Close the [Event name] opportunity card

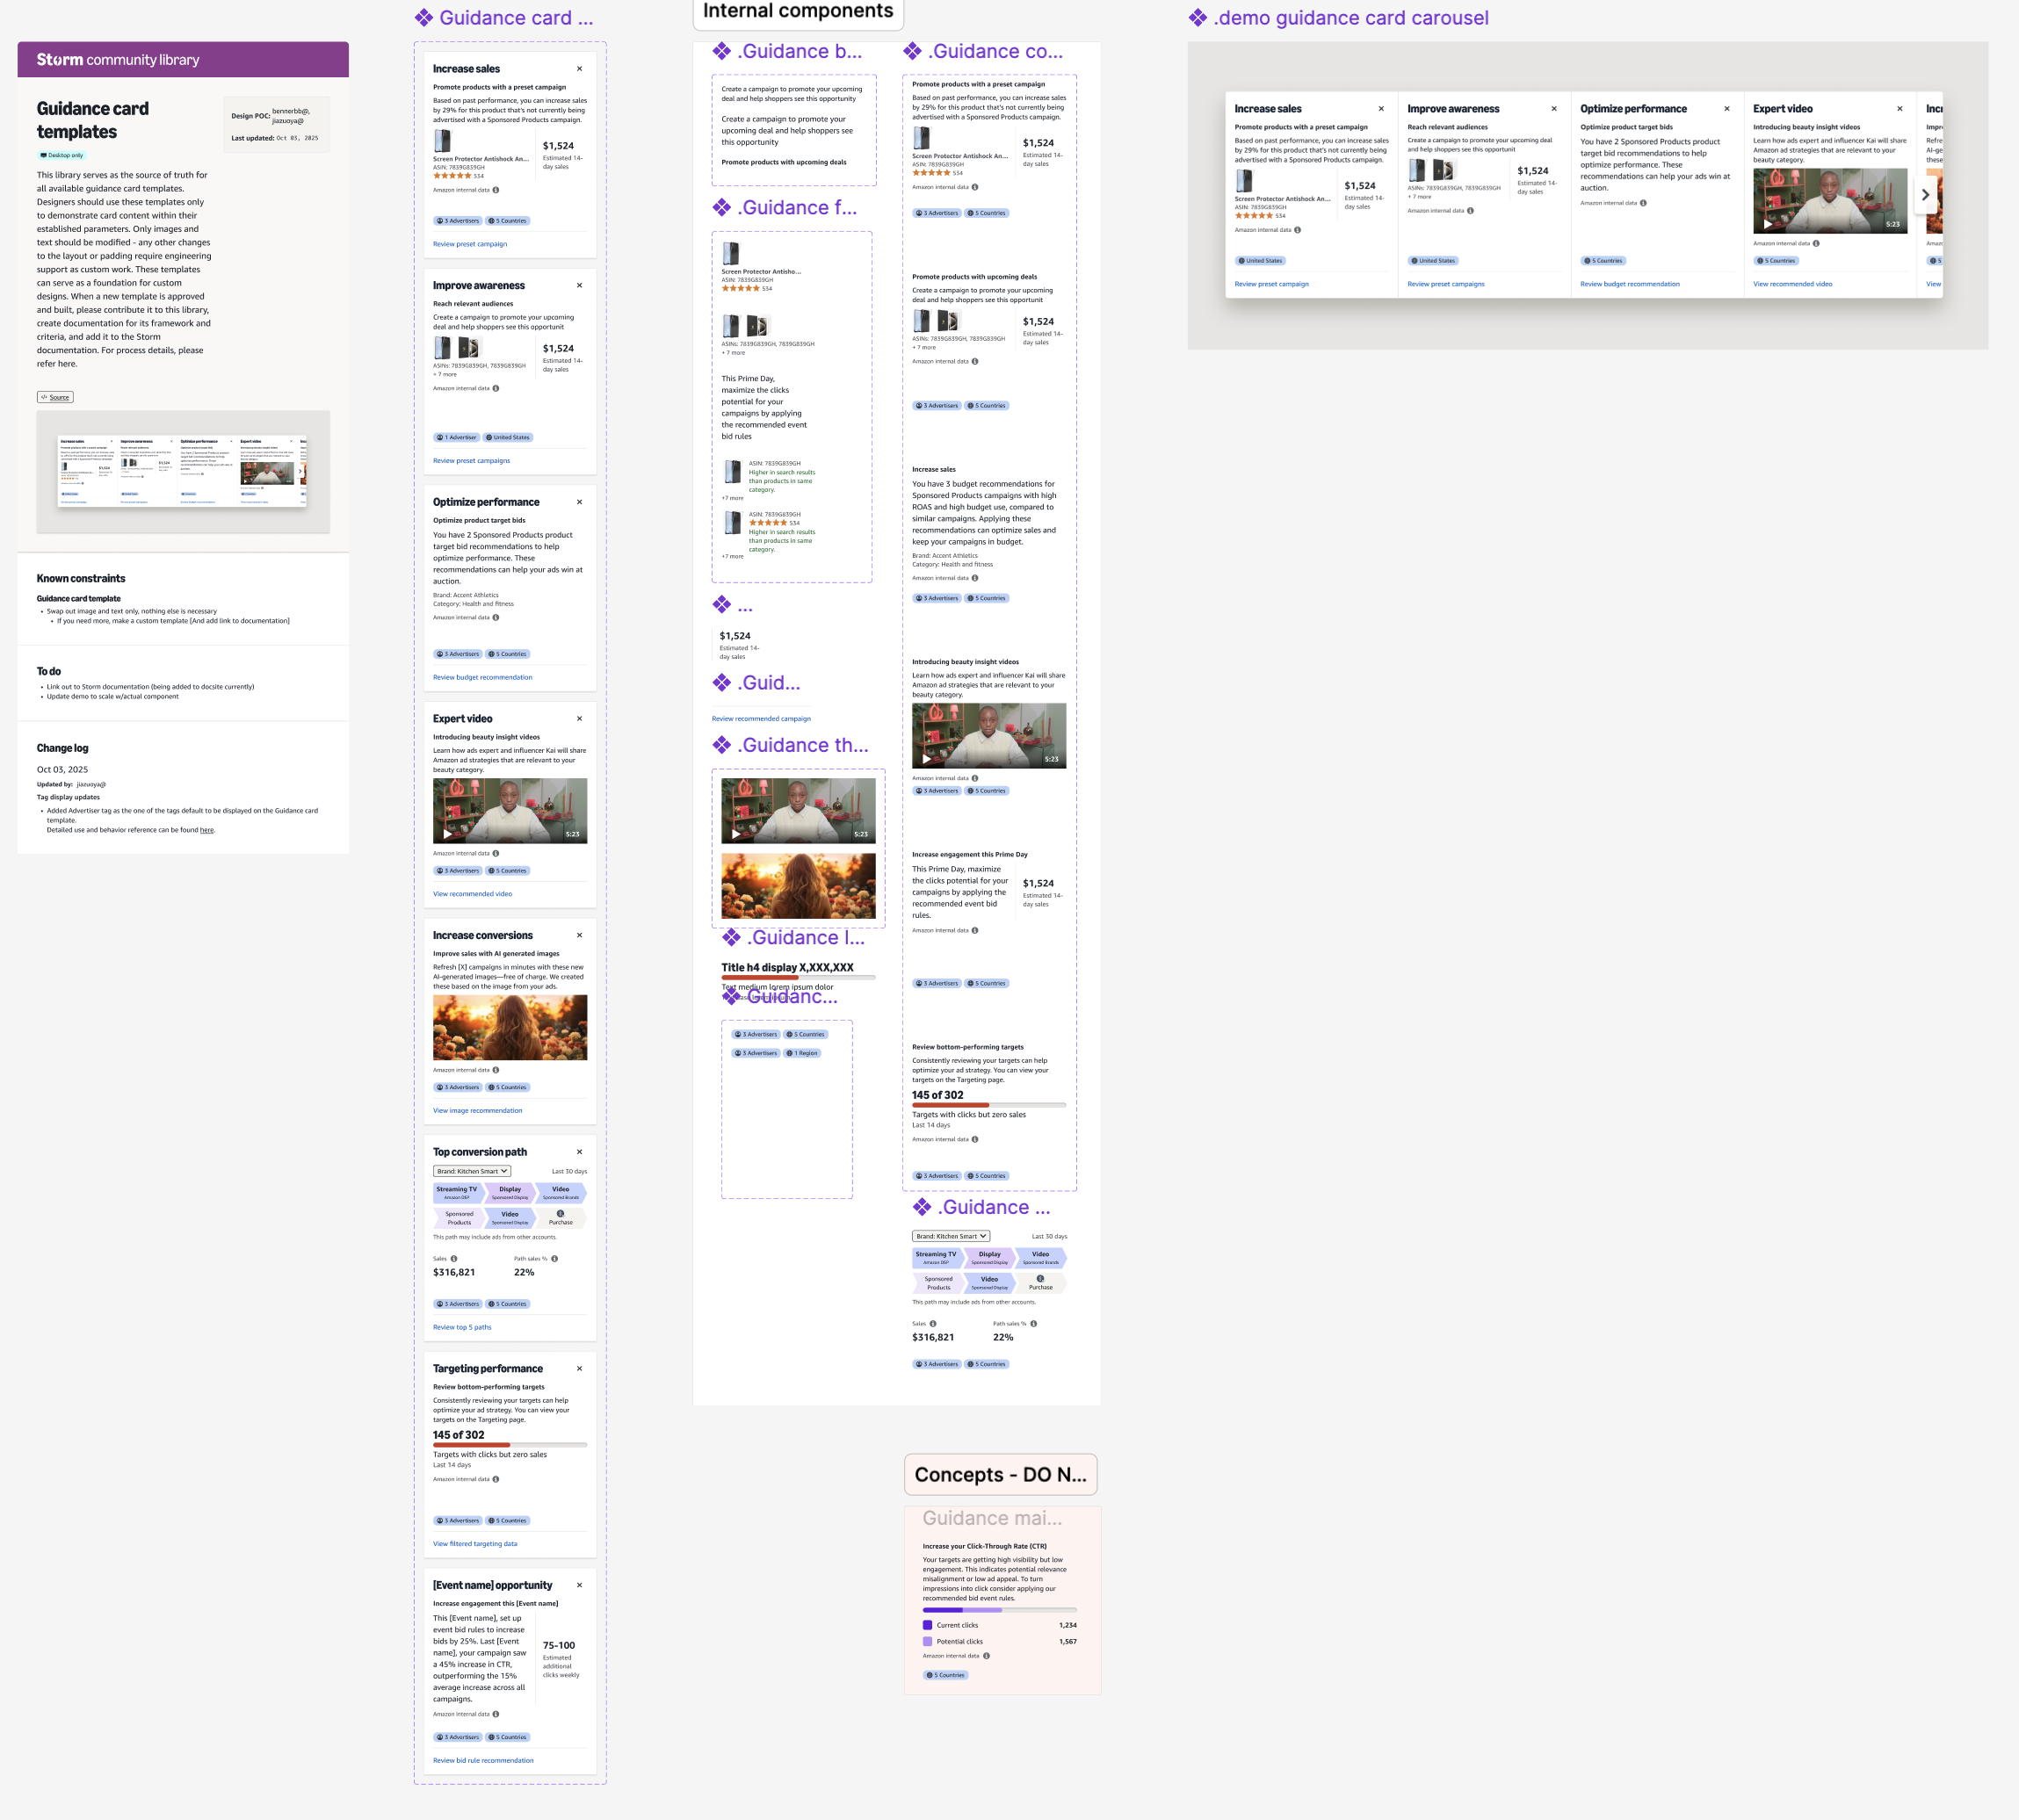579,1585
